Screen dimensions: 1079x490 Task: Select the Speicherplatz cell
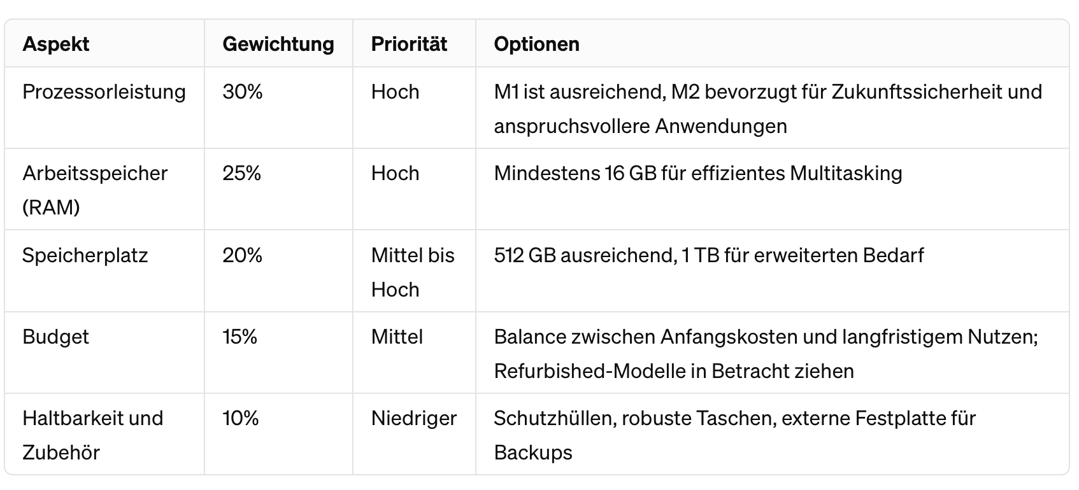pos(85,255)
